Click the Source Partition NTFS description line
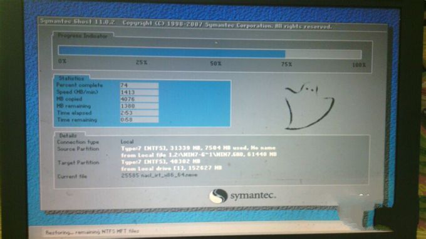426x239 pixels. (x=199, y=148)
